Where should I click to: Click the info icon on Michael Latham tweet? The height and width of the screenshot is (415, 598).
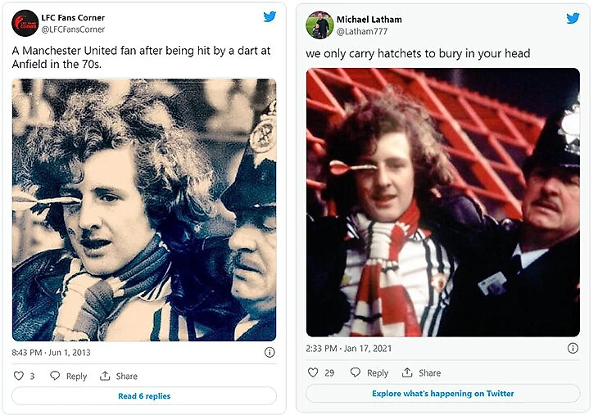573,348
